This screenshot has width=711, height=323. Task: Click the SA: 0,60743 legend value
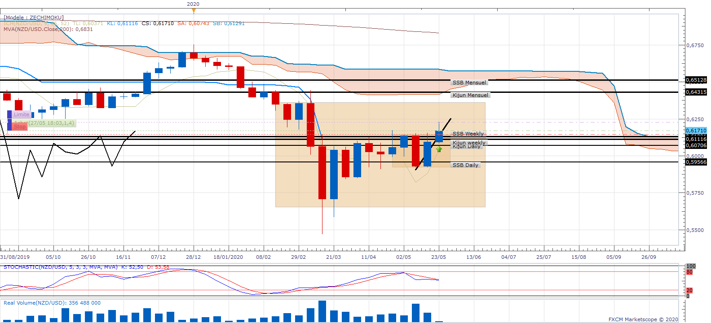[x=193, y=23]
